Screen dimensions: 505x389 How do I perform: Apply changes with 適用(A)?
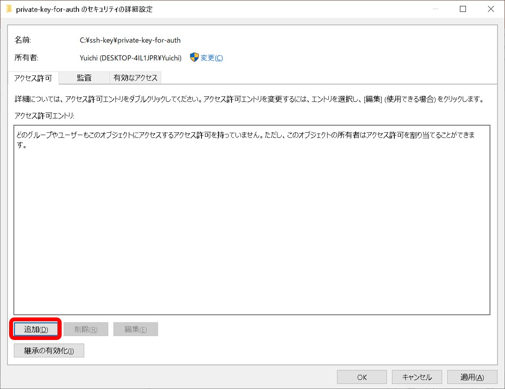[472, 377]
